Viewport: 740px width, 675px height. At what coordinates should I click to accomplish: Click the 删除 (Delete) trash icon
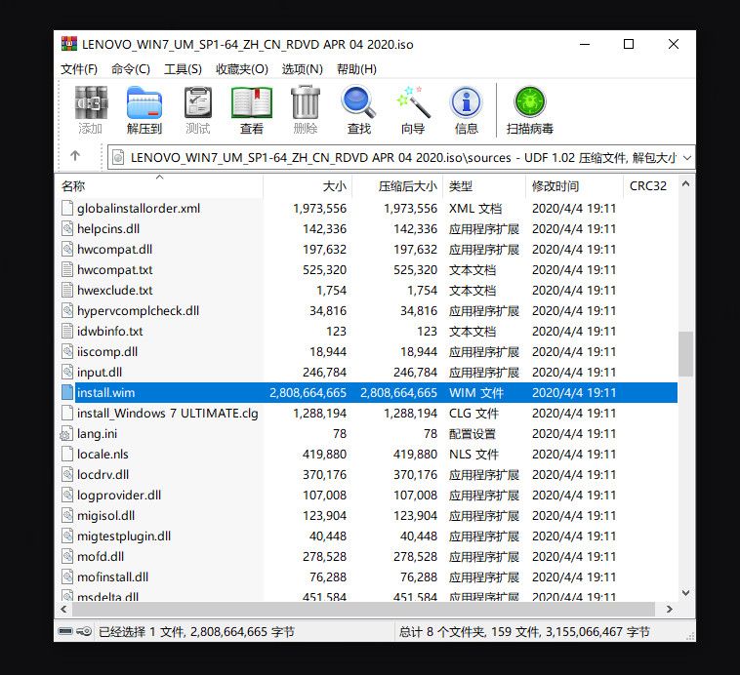pyautogui.click(x=306, y=102)
